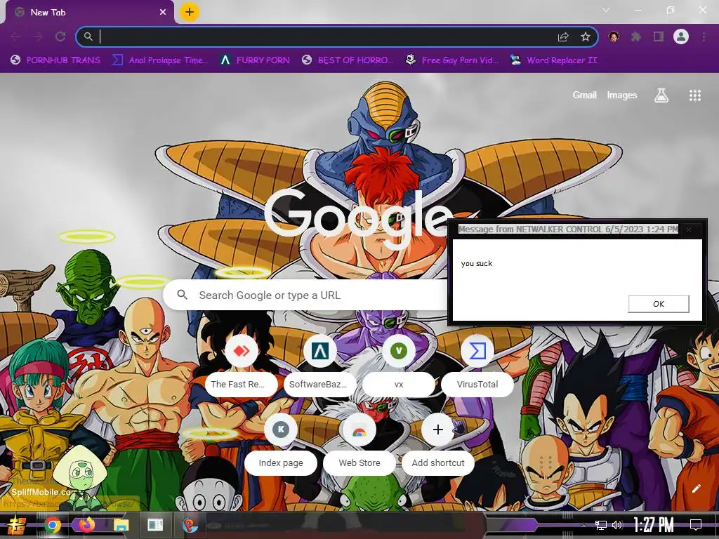Go back to the previous page
719x539 pixels.
[x=15, y=36]
